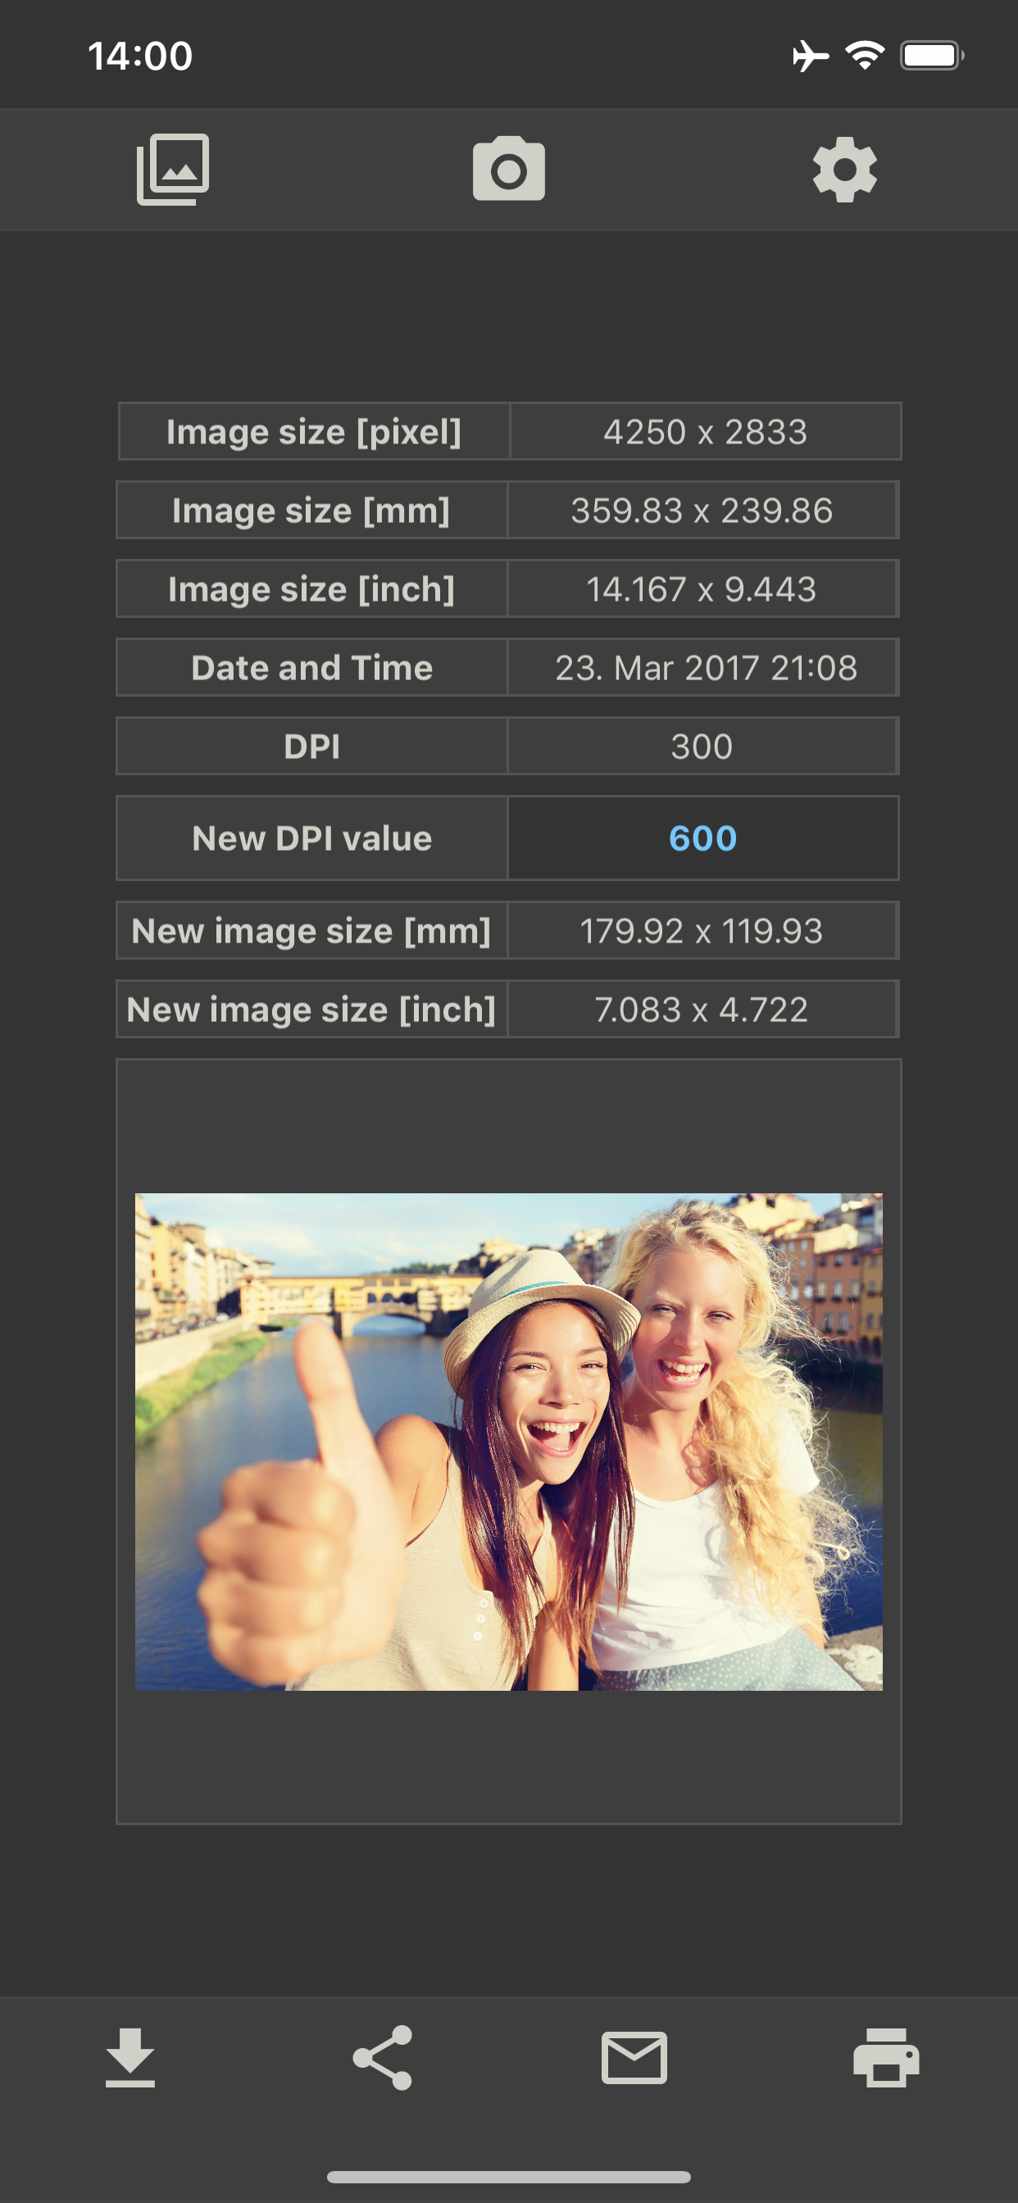
Task: Tap the 'Image size [inch]' label
Action: click(311, 589)
